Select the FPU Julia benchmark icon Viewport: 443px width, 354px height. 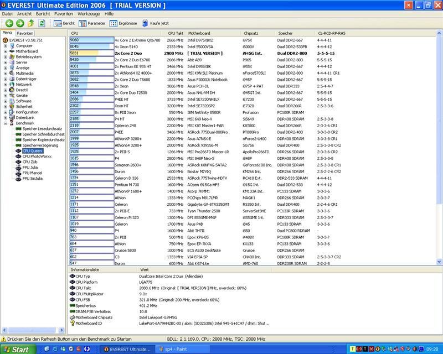click(x=18, y=168)
